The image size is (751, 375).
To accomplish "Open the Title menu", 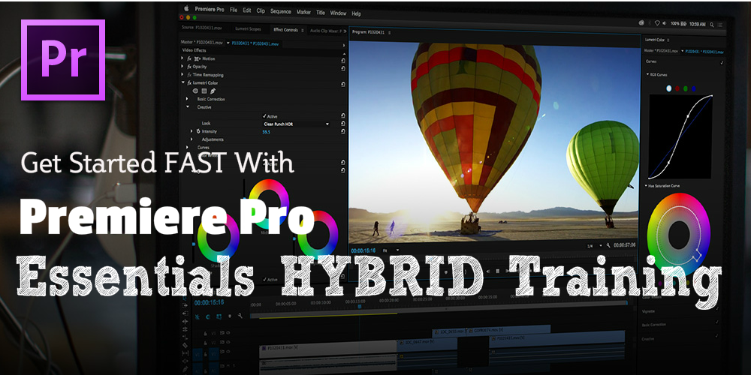I will 321,13.
